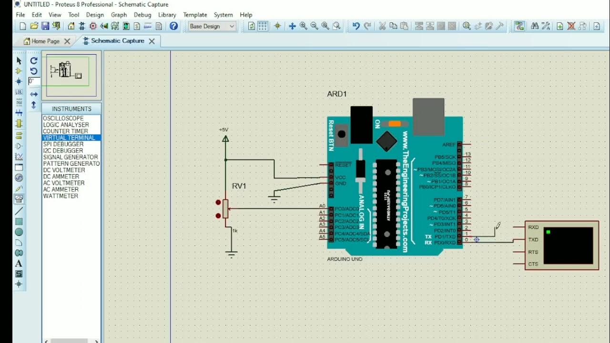
Task: Open the Help question mark icon
Action: tap(174, 26)
